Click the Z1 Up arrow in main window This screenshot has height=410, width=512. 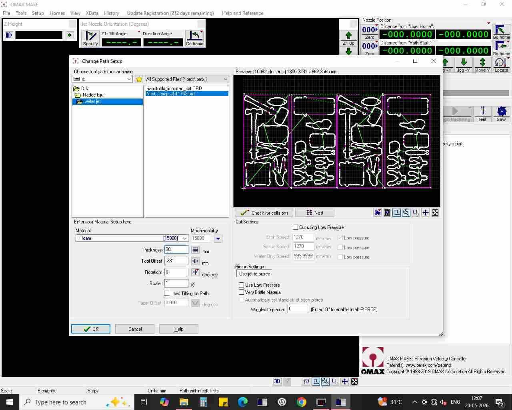coord(348,38)
